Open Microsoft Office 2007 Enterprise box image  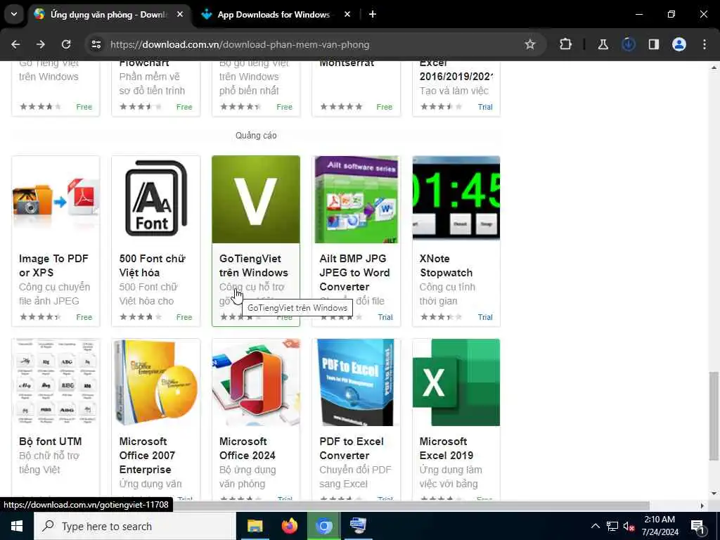(x=155, y=382)
